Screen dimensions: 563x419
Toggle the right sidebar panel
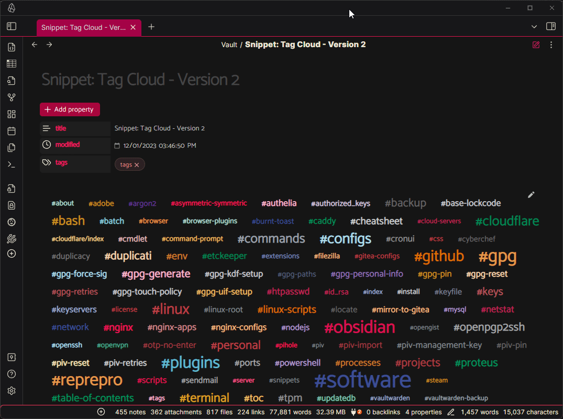[551, 26]
